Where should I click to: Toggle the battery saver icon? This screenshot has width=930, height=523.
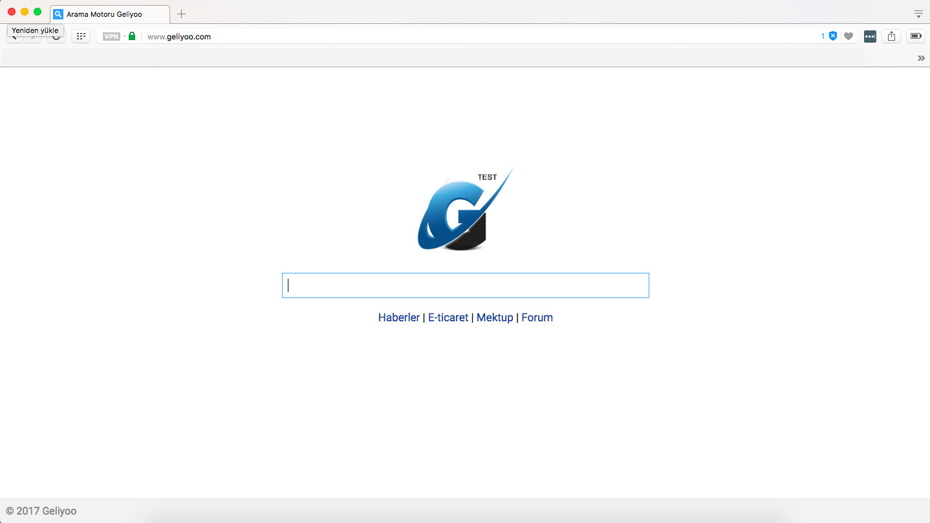click(916, 36)
